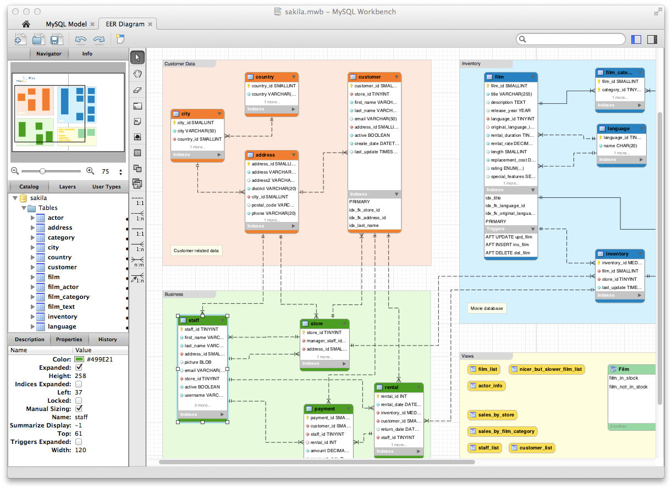Select the eraser deletion tool
This screenshot has height=489, width=672.
coord(137,90)
